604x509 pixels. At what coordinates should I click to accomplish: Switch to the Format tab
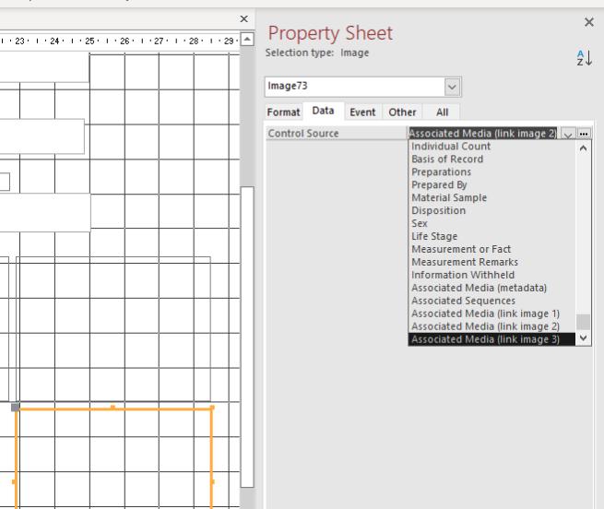click(x=283, y=112)
